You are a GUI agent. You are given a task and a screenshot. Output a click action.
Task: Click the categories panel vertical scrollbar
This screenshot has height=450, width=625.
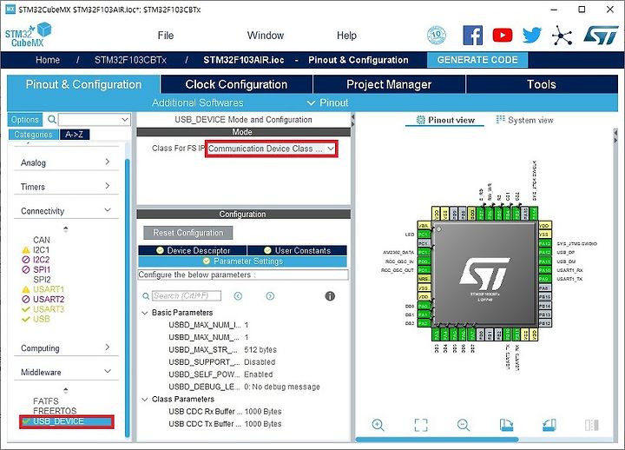coord(127,297)
